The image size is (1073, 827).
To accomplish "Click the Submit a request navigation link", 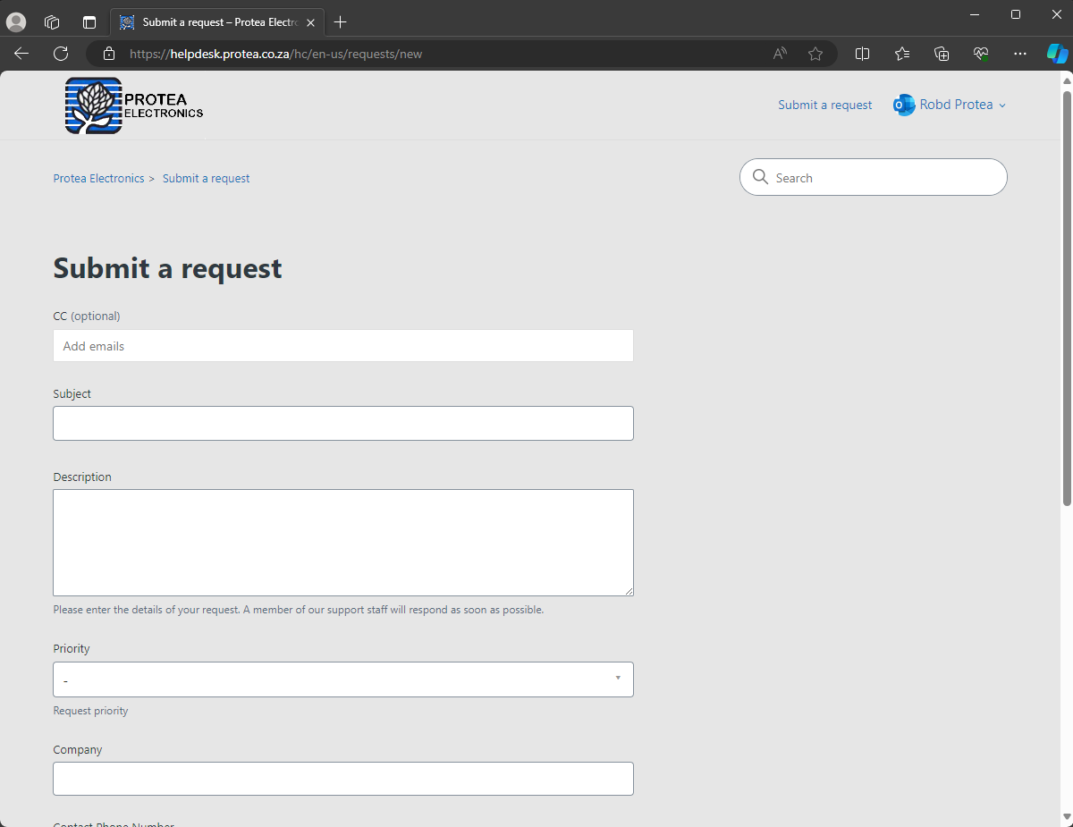I will (x=824, y=105).
